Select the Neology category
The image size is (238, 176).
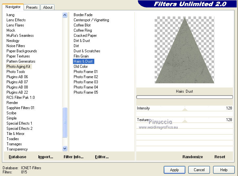13,41
